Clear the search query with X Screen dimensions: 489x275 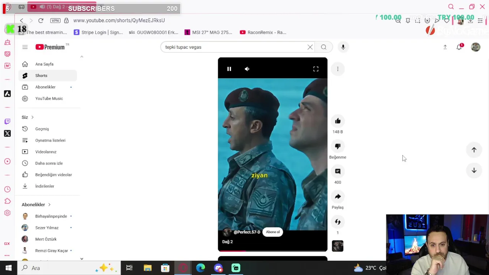coord(310,47)
